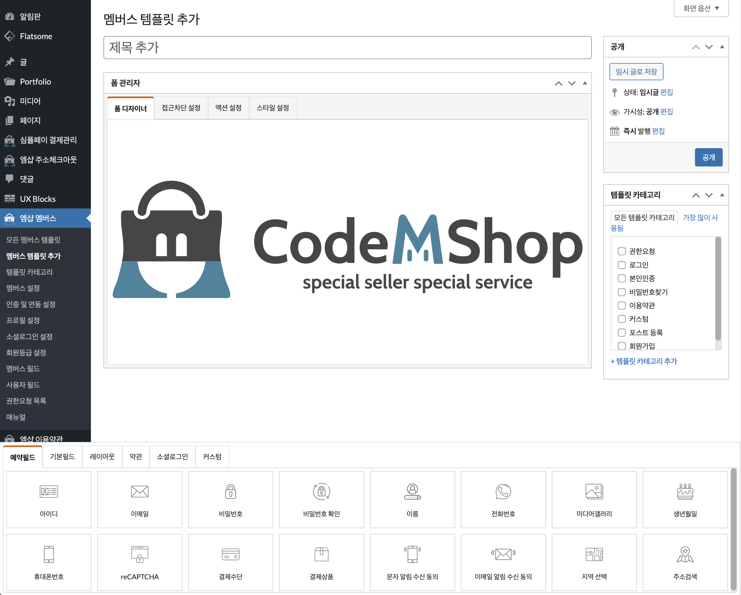741x595 pixels.
Task: Add the 미디어갤러리 image field
Action: 594,499
